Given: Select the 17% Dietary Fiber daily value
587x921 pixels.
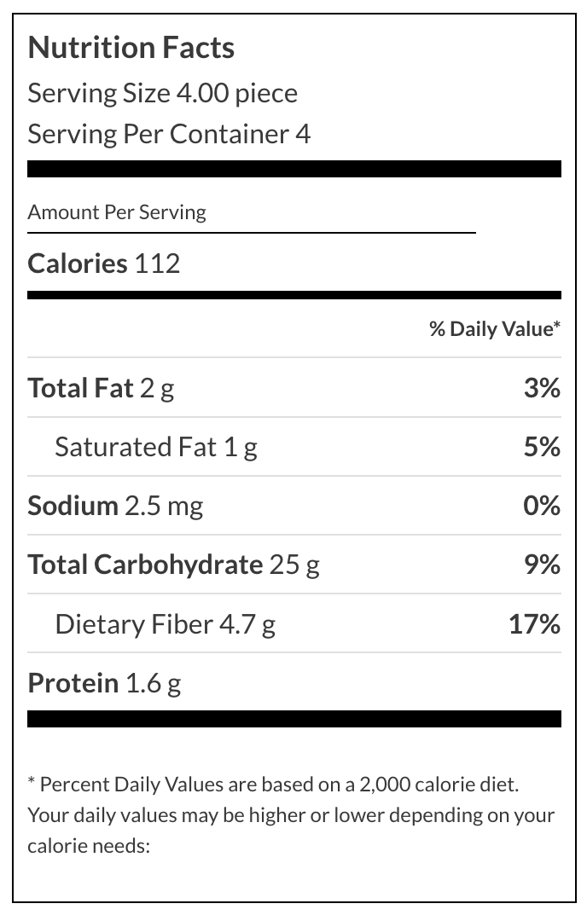Looking at the screenshot, I should (x=535, y=624).
